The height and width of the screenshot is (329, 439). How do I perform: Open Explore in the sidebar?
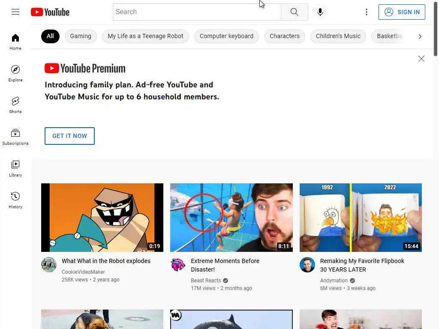(x=15, y=73)
